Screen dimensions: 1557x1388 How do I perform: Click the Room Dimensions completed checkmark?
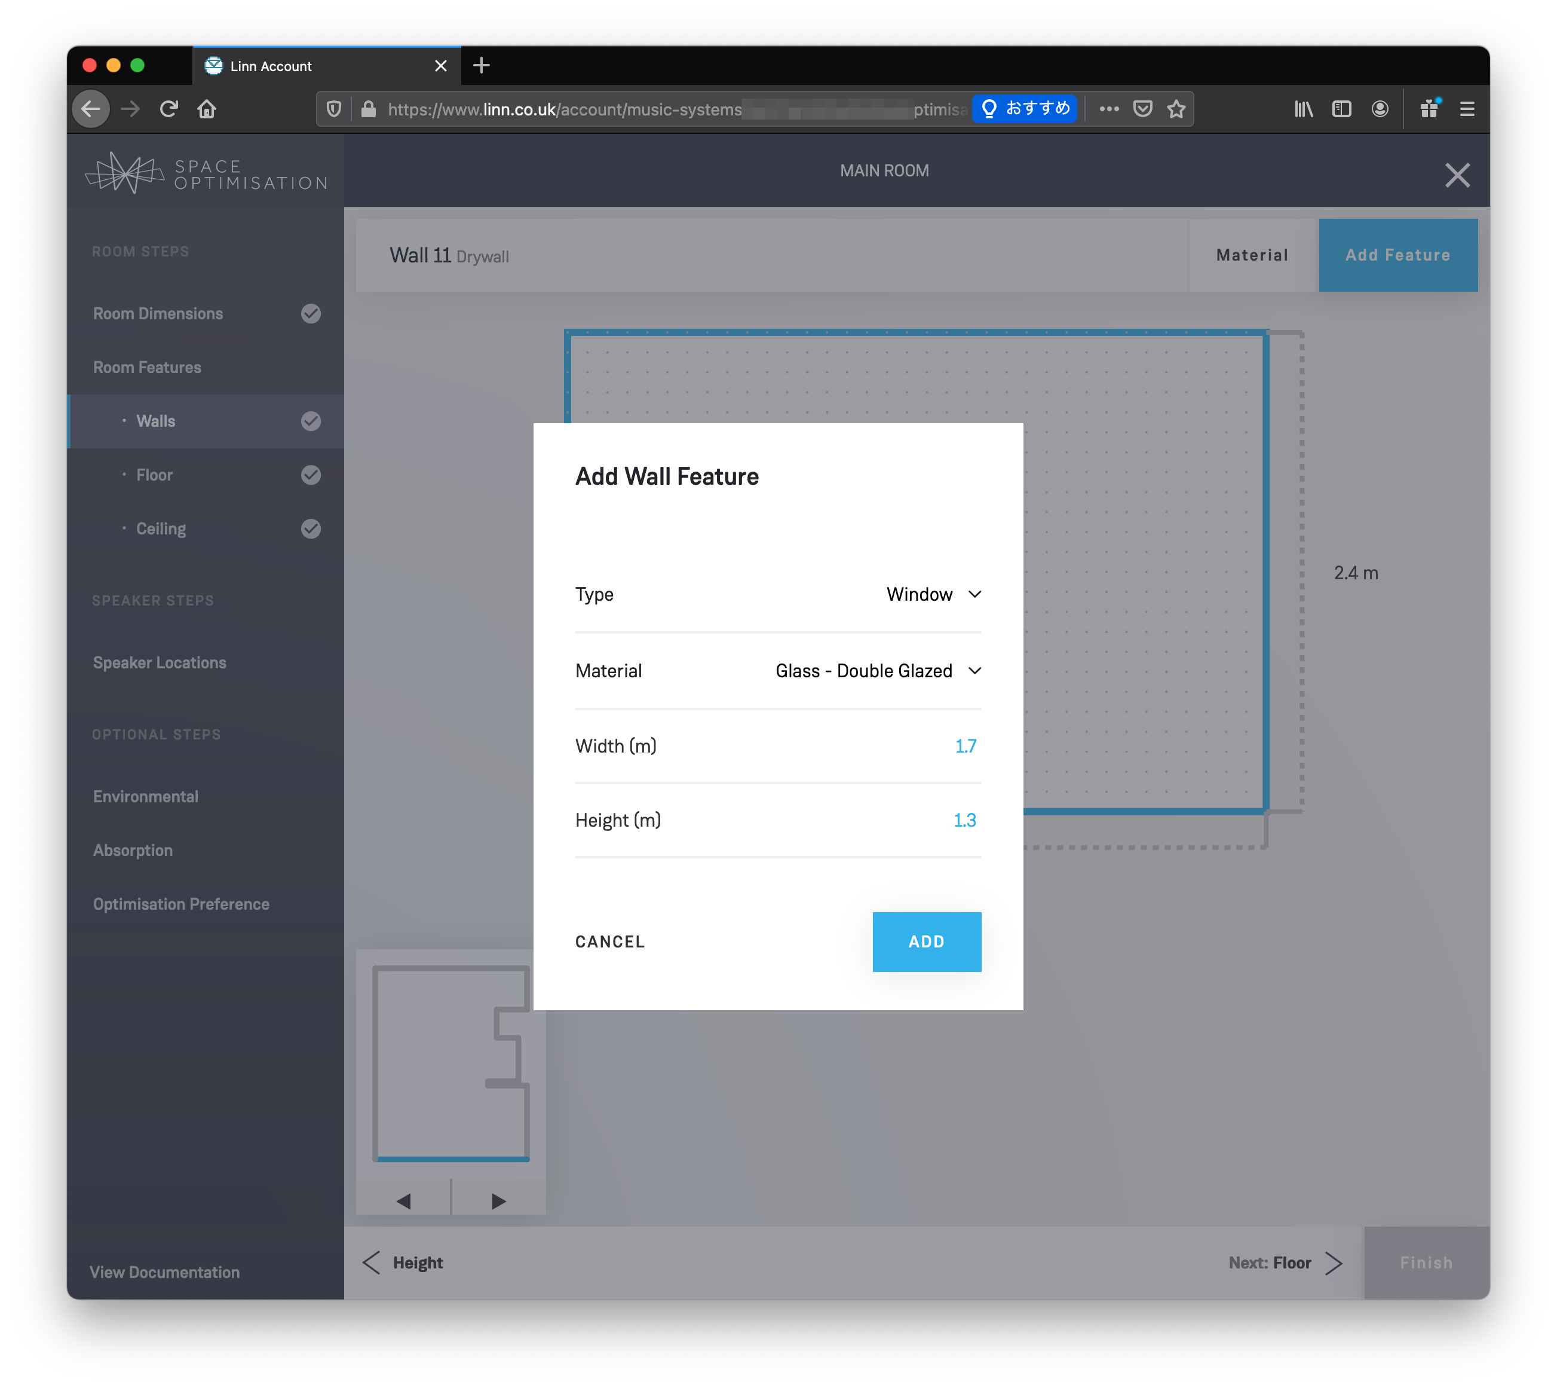point(311,313)
